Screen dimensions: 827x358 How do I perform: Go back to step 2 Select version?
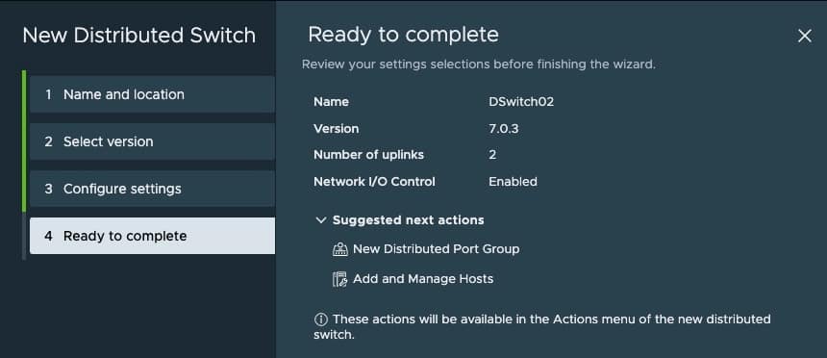[152, 141]
